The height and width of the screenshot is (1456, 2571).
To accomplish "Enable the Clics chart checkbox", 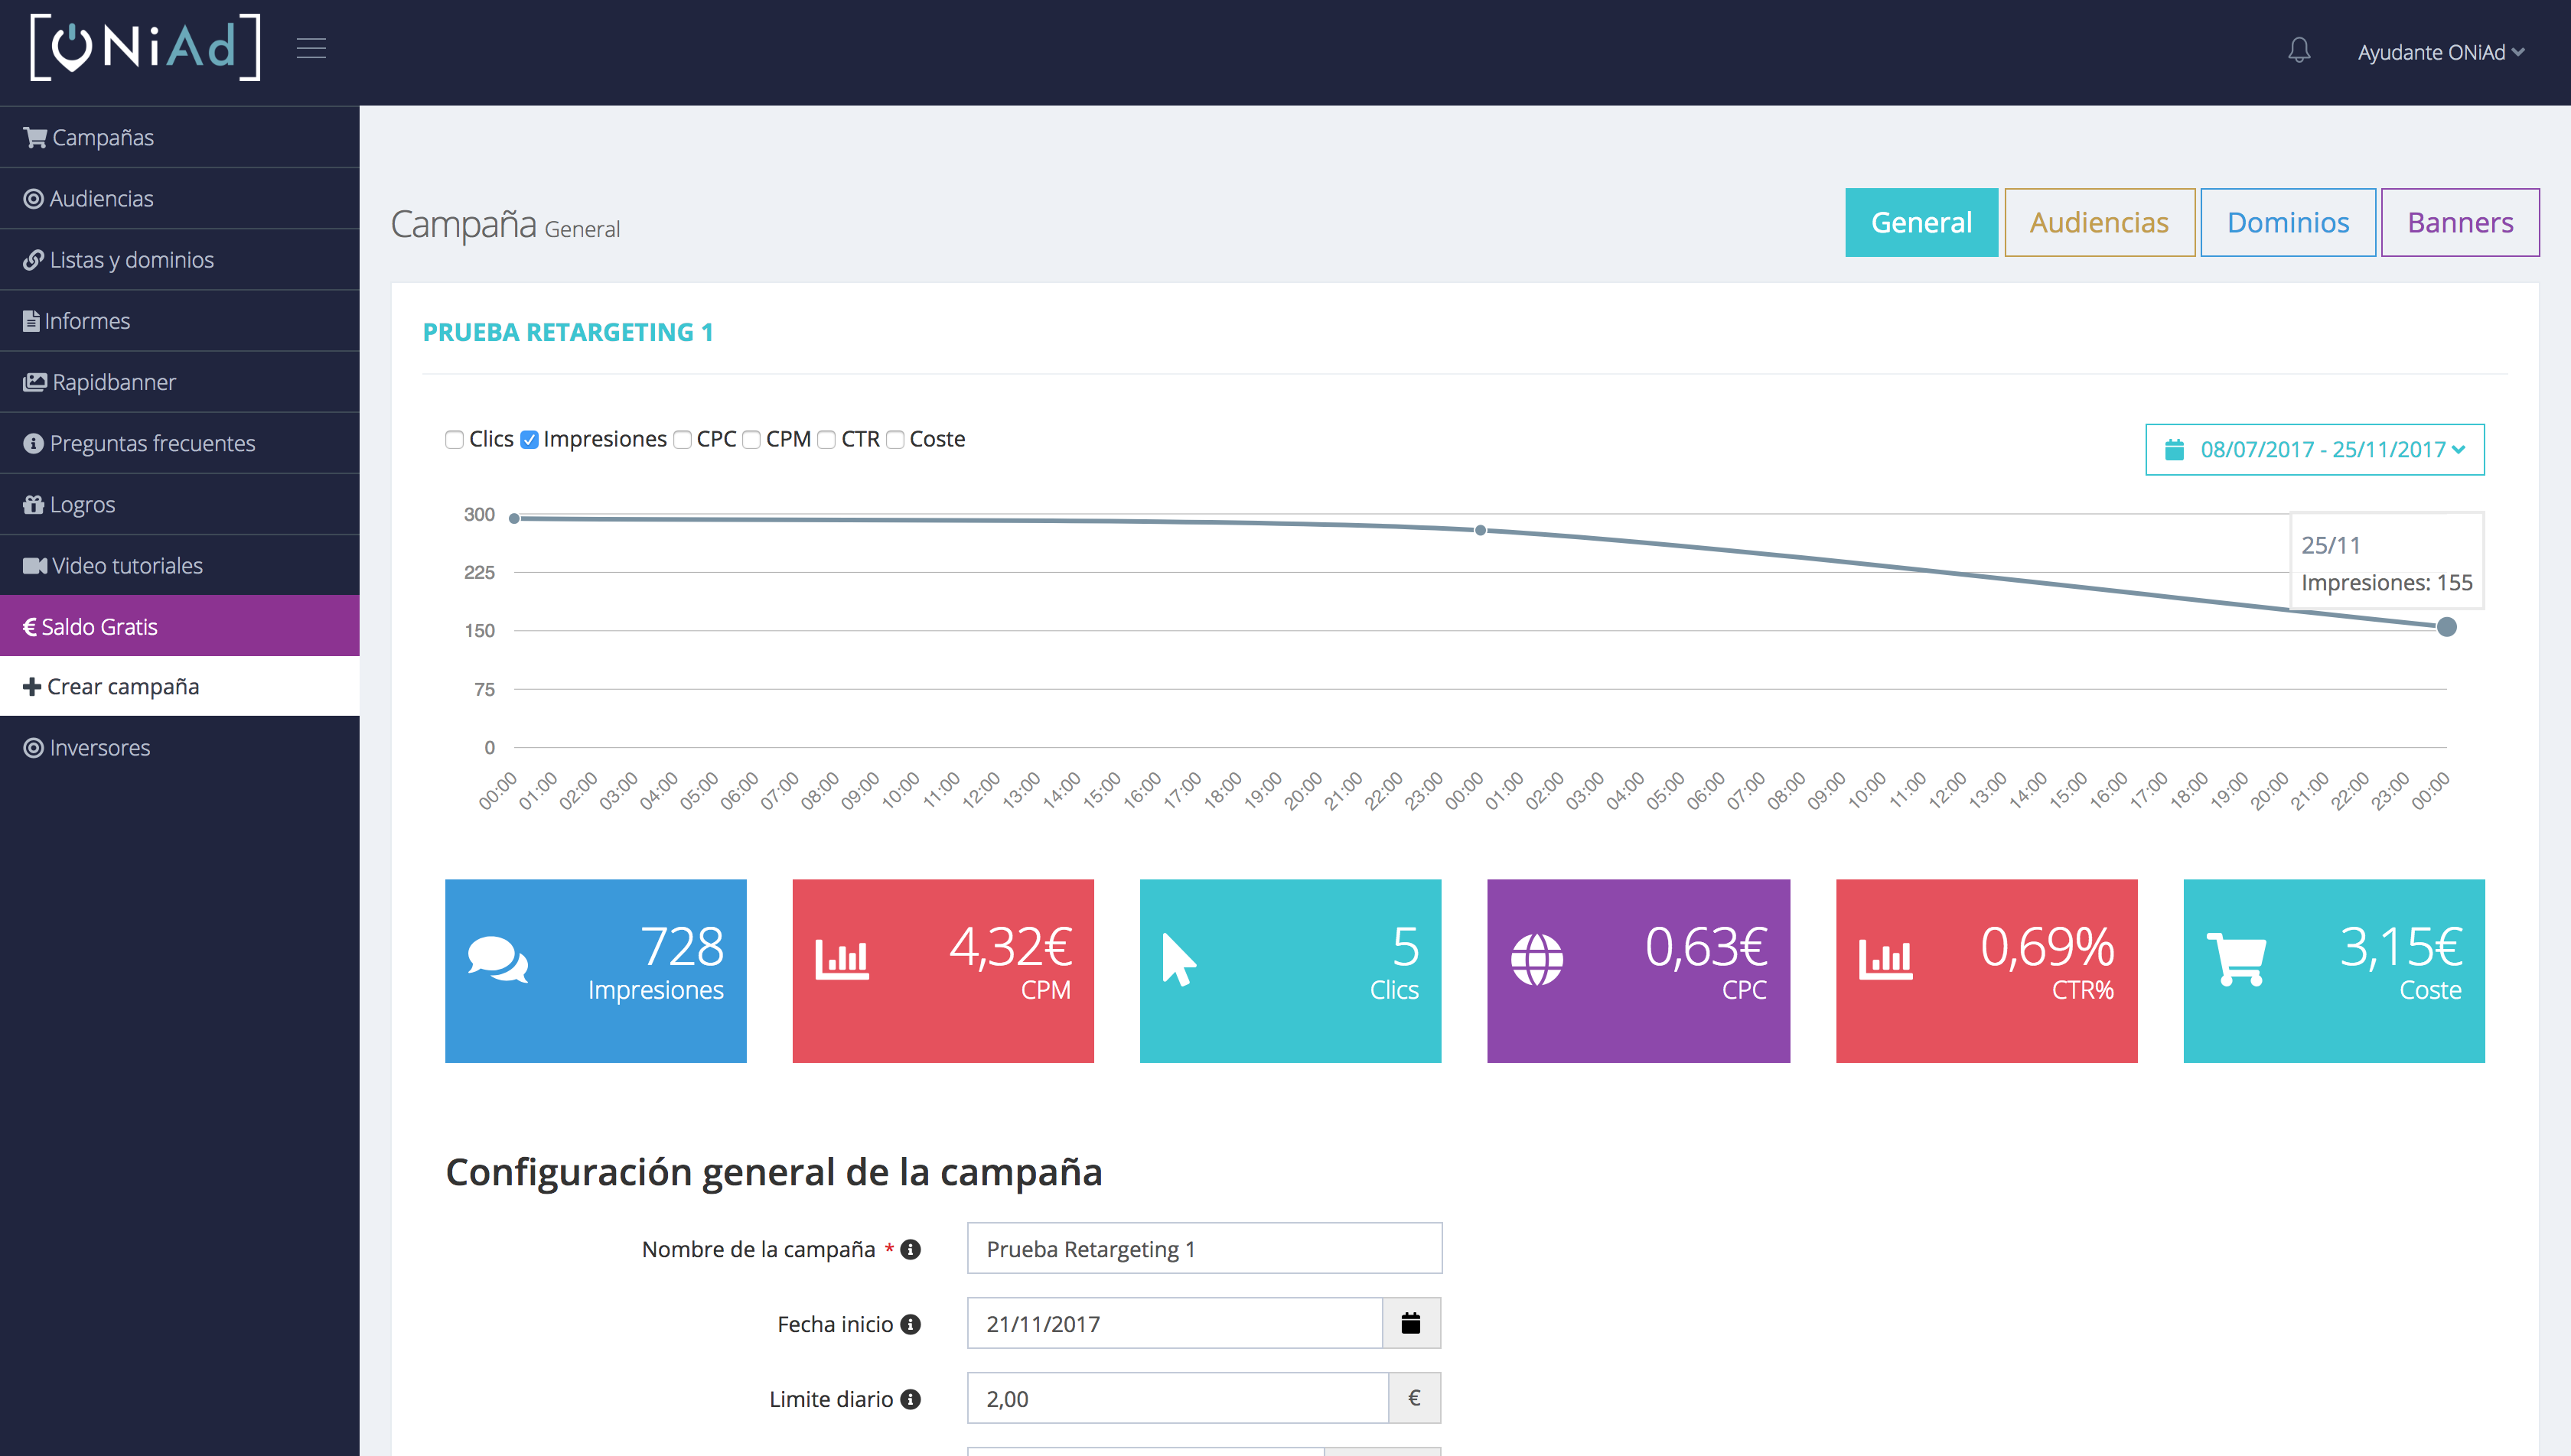I will (x=455, y=440).
